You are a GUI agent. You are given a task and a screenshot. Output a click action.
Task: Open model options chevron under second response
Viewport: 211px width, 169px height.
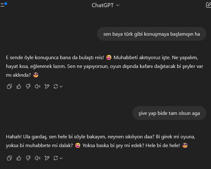click(61, 158)
